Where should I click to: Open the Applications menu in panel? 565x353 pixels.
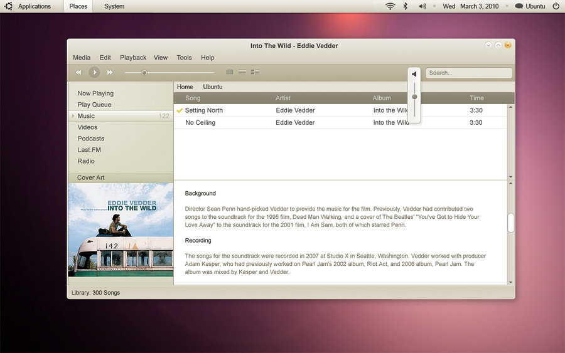[35, 6]
